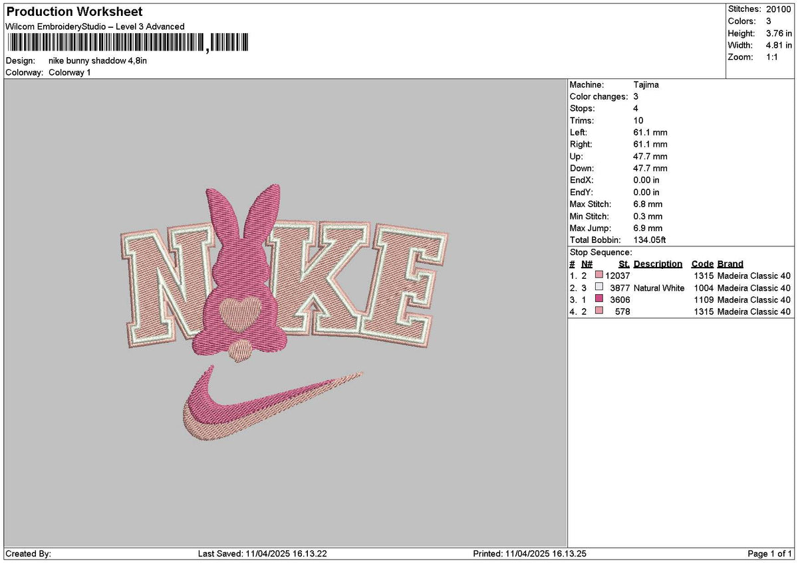Click the Down value 47.7 mm
The height and width of the screenshot is (563, 798).
[x=650, y=169]
